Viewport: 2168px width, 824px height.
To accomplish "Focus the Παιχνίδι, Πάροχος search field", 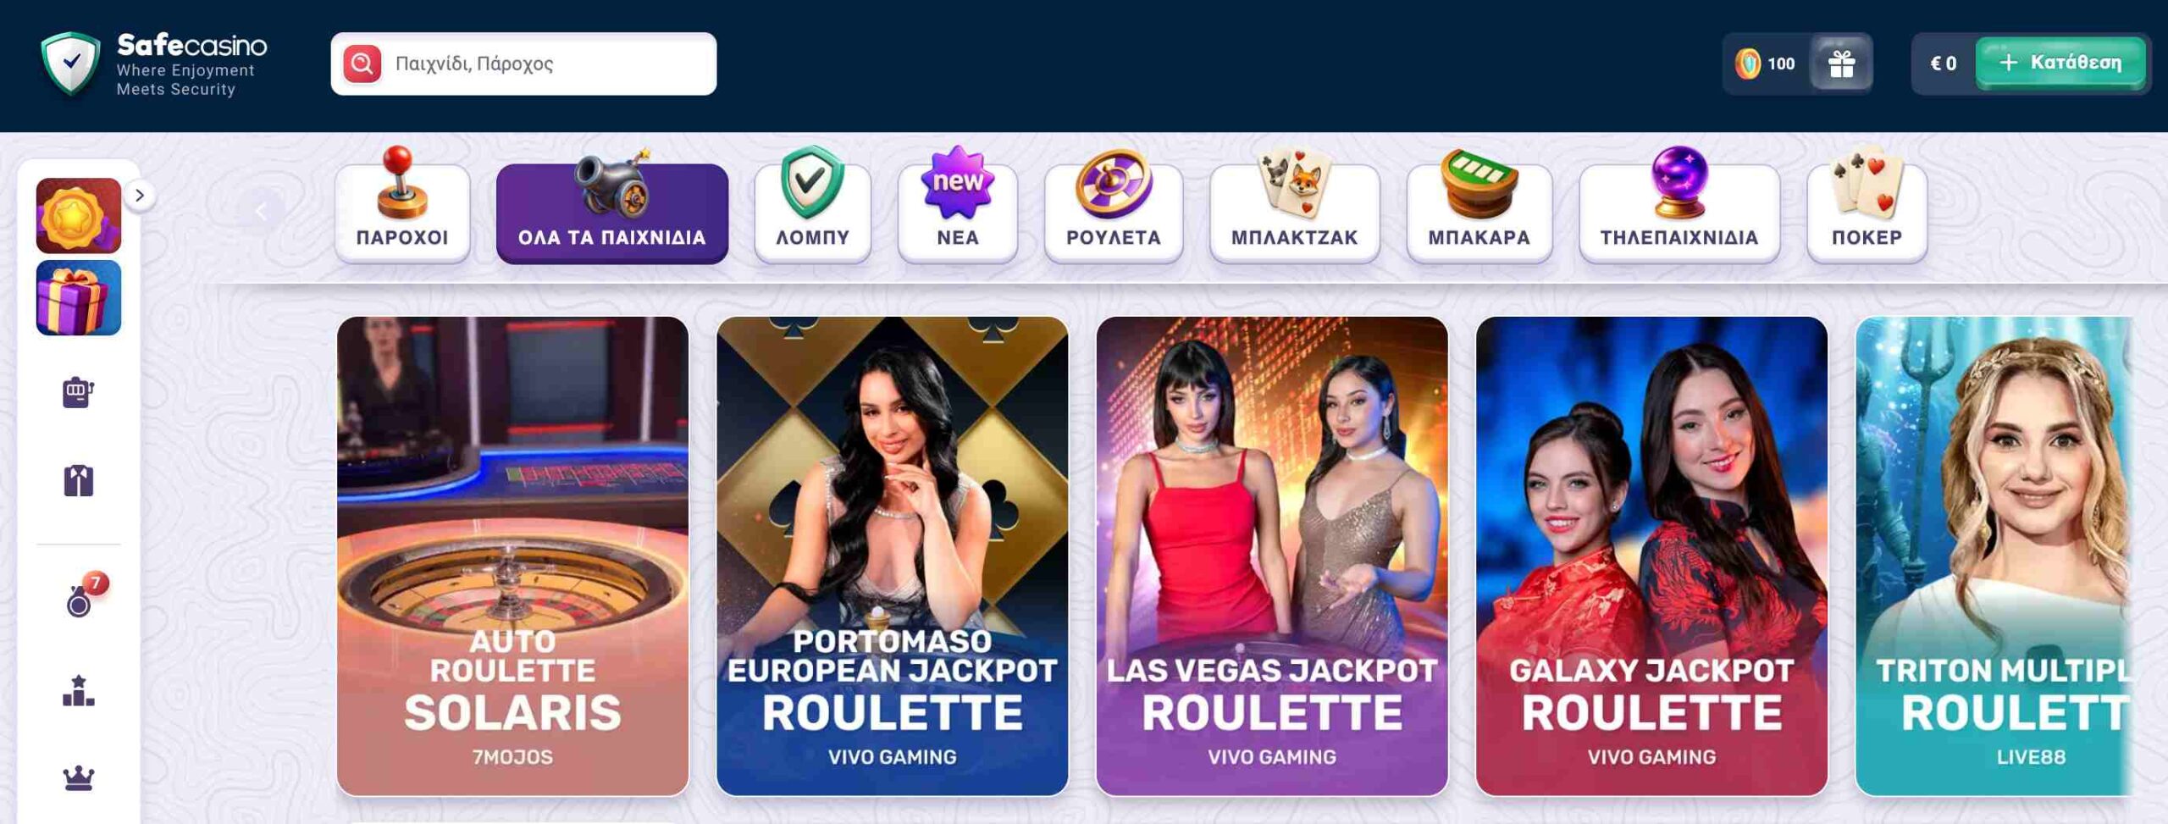I will 523,64.
